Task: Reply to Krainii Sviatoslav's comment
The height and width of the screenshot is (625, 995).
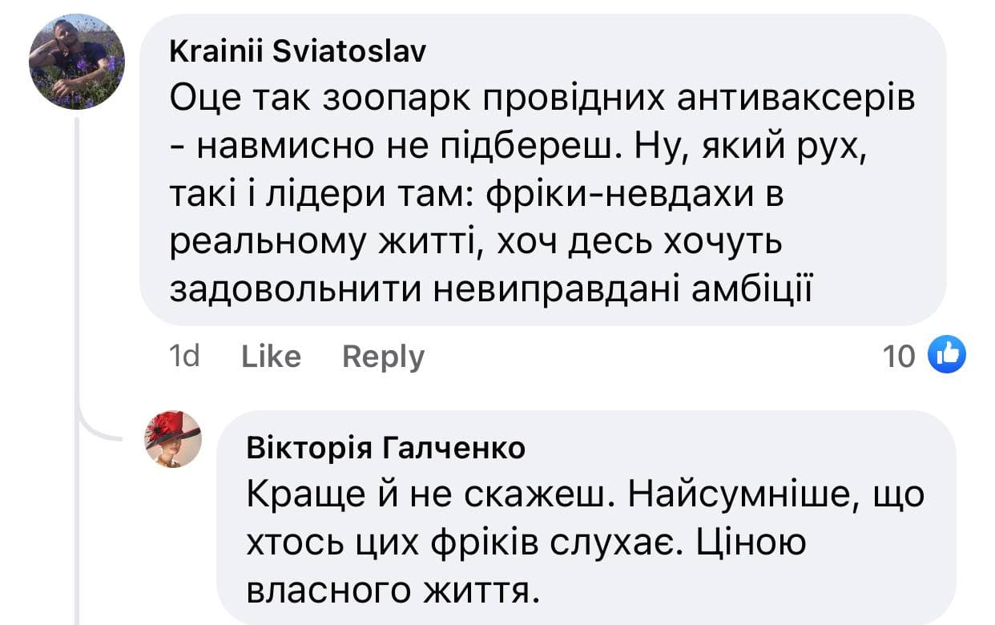Action: [x=383, y=356]
